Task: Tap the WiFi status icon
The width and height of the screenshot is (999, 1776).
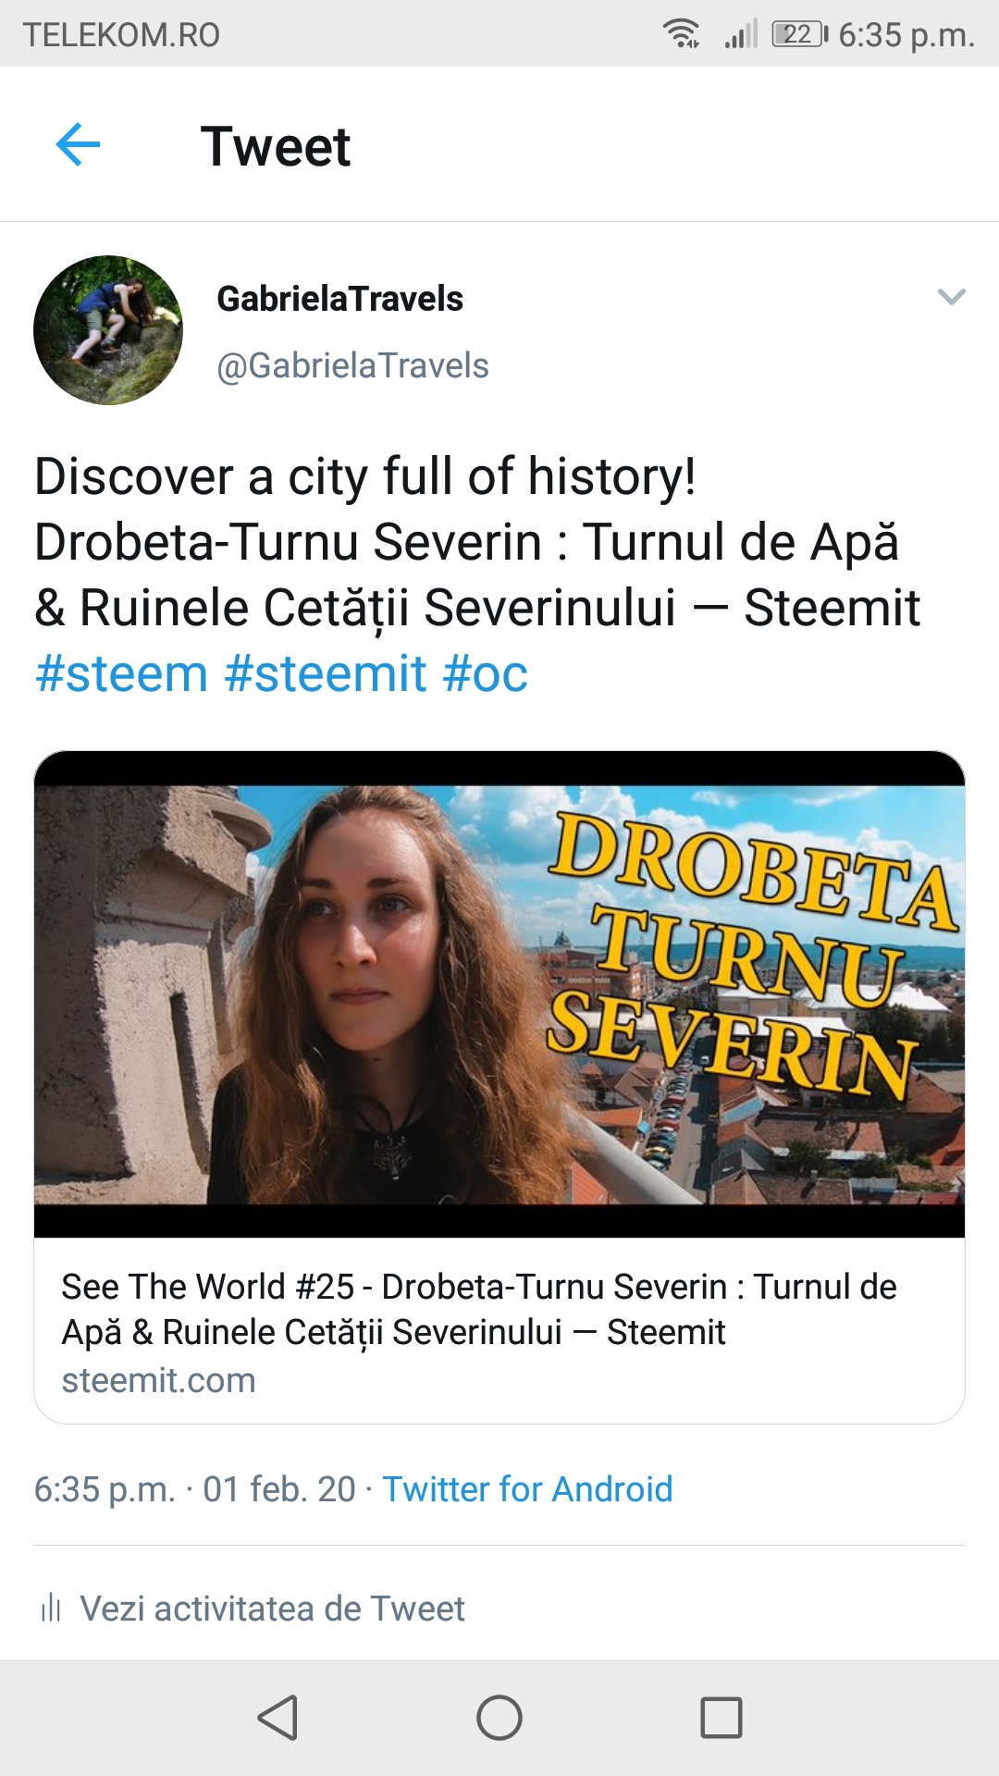Action: [682, 34]
